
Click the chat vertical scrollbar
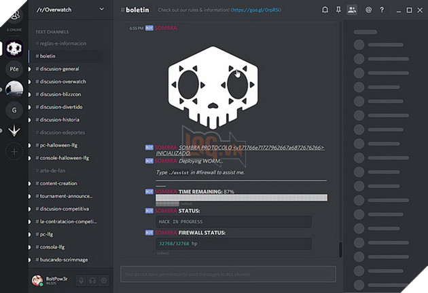(x=340, y=249)
